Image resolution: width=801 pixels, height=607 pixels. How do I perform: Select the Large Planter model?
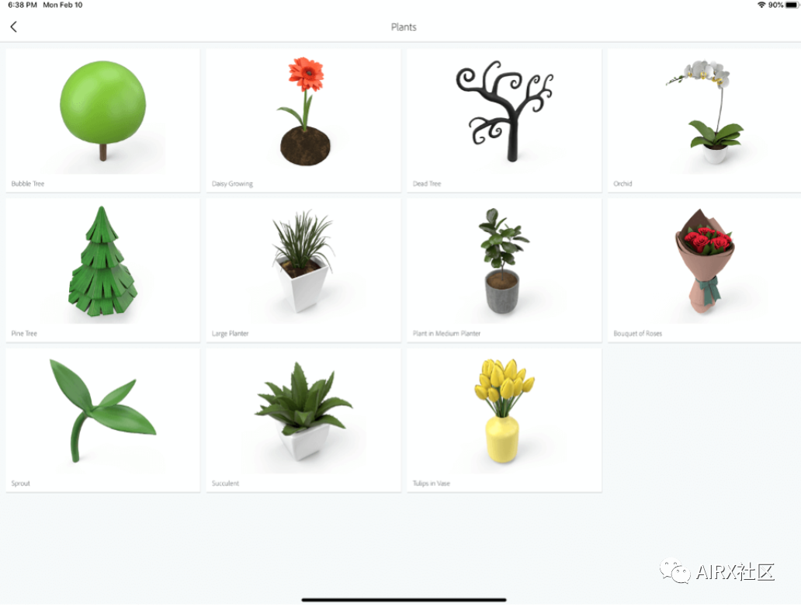coord(303,270)
